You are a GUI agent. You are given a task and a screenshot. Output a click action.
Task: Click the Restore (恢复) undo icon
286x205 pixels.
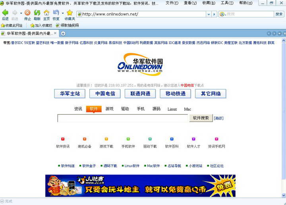[x=56, y=13]
